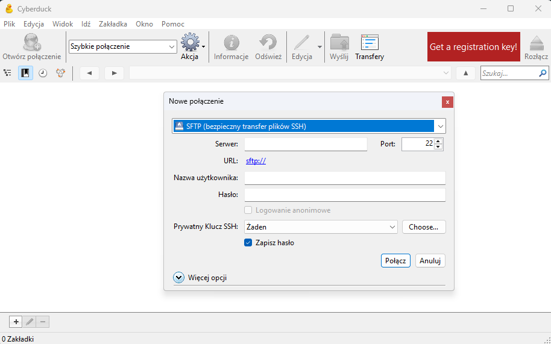Open the Widok menu

pos(63,24)
